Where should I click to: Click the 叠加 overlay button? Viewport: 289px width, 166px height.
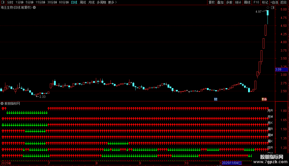coord(220,2)
